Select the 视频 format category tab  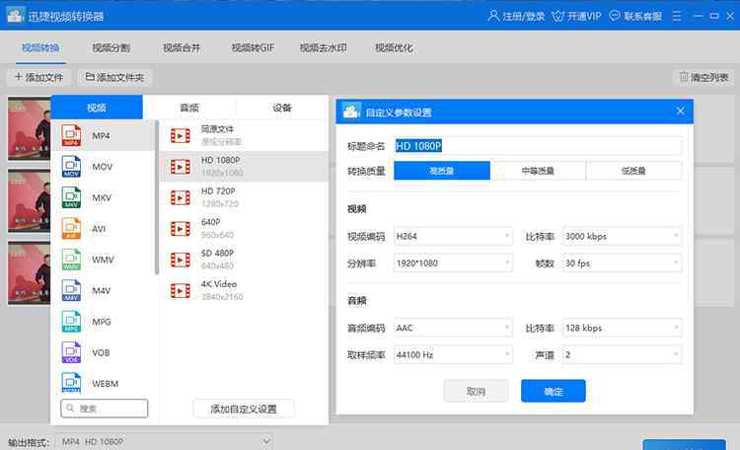point(97,108)
